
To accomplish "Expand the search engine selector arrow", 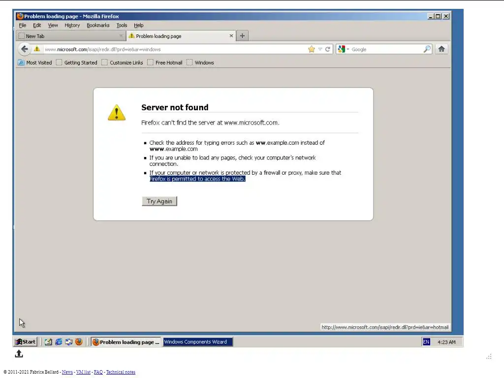I will pos(348,49).
